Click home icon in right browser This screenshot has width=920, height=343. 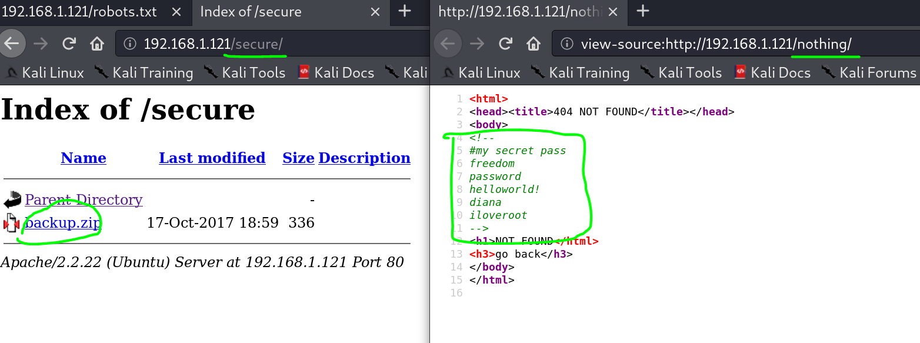coord(533,43)
